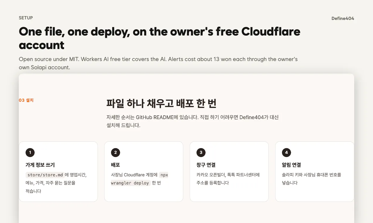
Task: Click the '가게 정보 쓰기' card title
Action: click(x=40, y=165)
